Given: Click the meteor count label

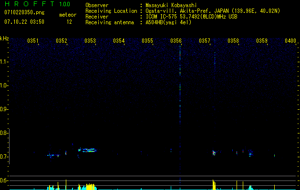Looking at the screenshot, I should tap(68, 15).
